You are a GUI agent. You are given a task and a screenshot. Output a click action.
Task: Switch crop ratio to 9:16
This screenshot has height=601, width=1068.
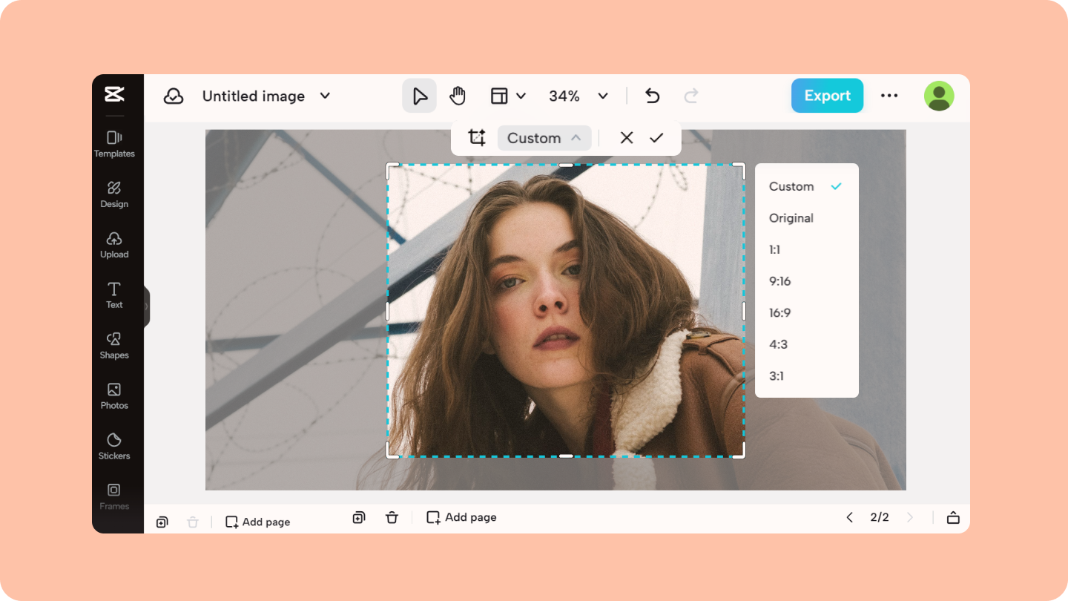pos(780,281)
